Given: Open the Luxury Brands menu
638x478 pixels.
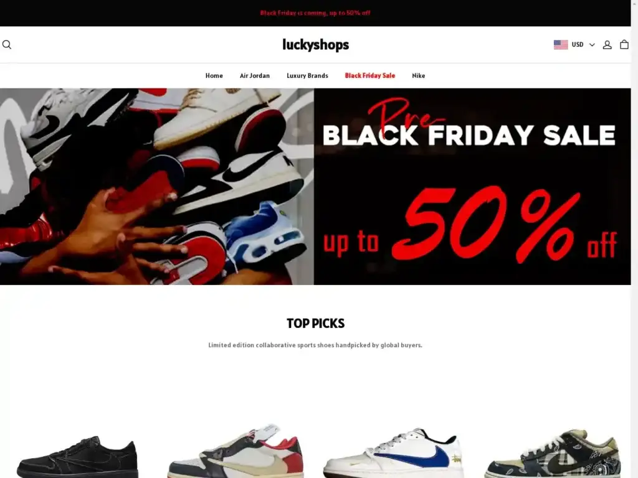Looking at the screenshot, I should click(x=307, y=75).
